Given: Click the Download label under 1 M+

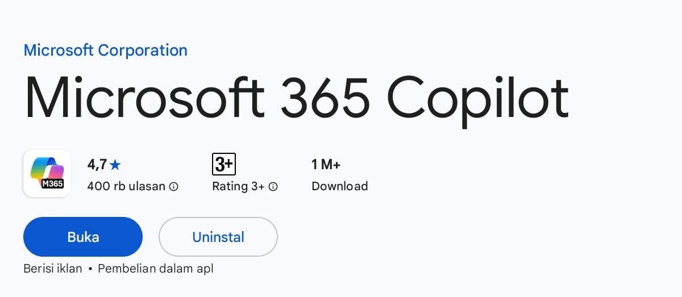Looking at the screenshot, I should (340, 186).
